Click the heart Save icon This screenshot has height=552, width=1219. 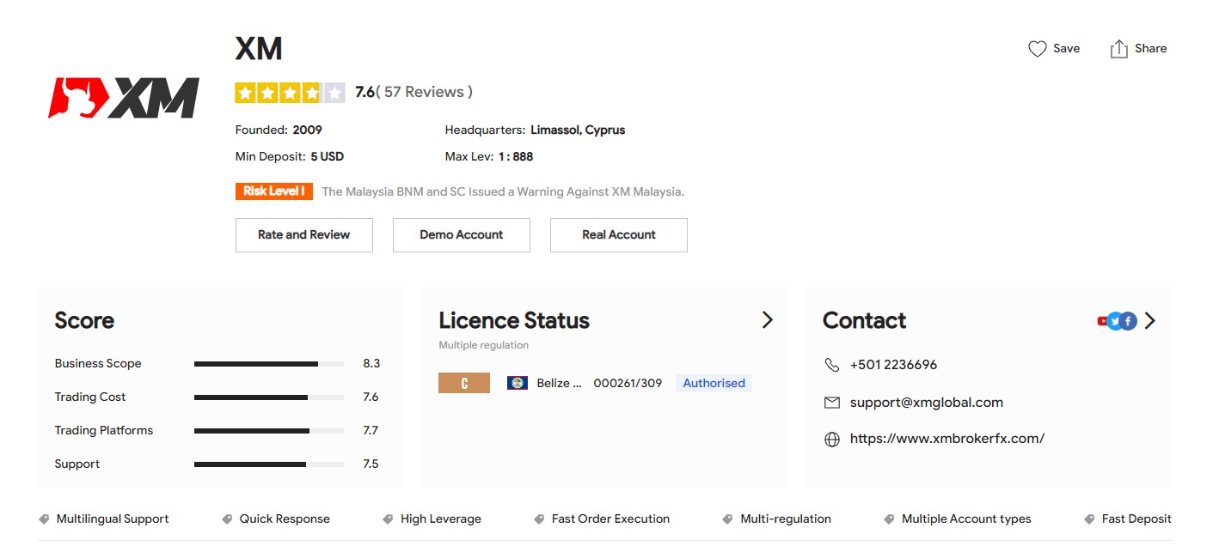click(x=1038, y=49)
